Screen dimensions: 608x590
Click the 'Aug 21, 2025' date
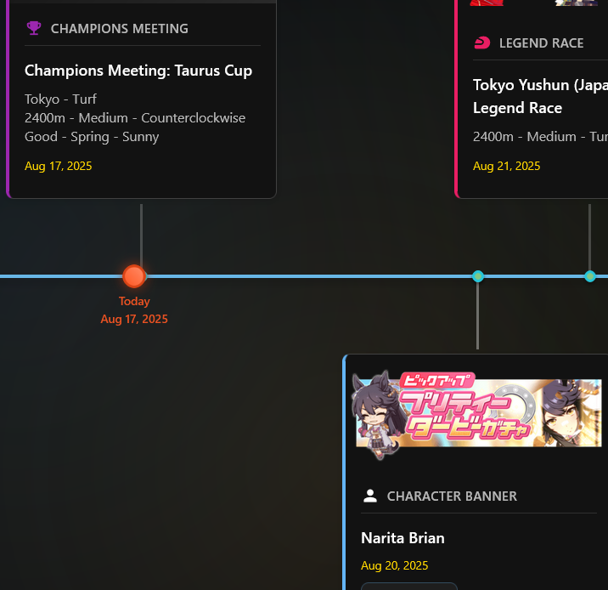pyautogui.click(x=506, y=166)
